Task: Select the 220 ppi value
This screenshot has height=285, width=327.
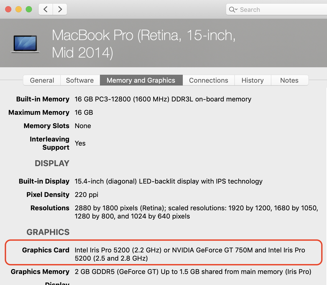Action: (87, 195)
